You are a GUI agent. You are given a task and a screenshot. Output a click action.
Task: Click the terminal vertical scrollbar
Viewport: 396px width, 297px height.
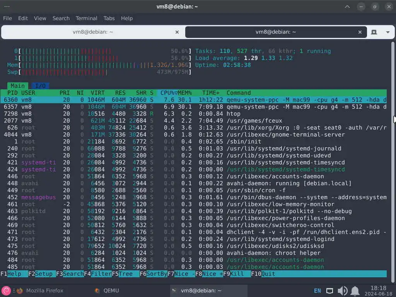point(393,162)
